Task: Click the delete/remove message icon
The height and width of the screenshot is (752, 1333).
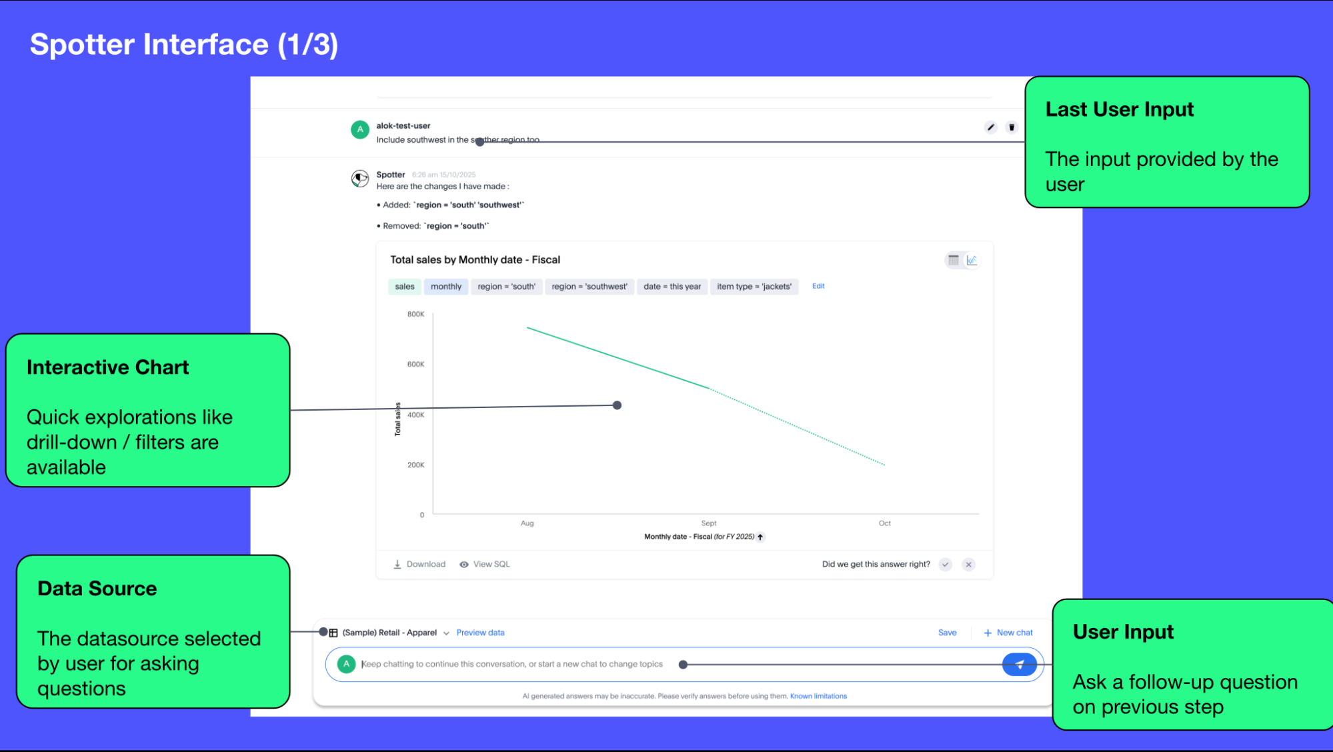Action: (1012, 127)
